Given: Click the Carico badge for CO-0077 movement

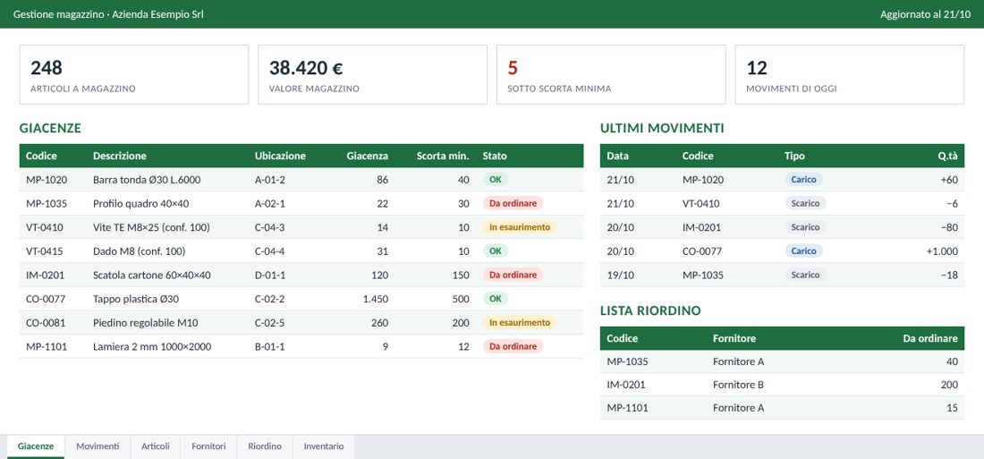Looking at the screenshot, I should pos(803,251).
